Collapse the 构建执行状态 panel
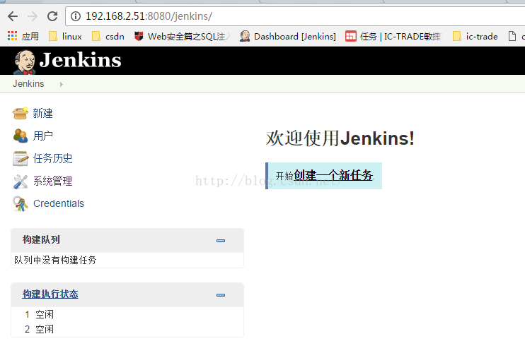The width and height of the screenshot is (525, 346). click(x=221, y=295)
